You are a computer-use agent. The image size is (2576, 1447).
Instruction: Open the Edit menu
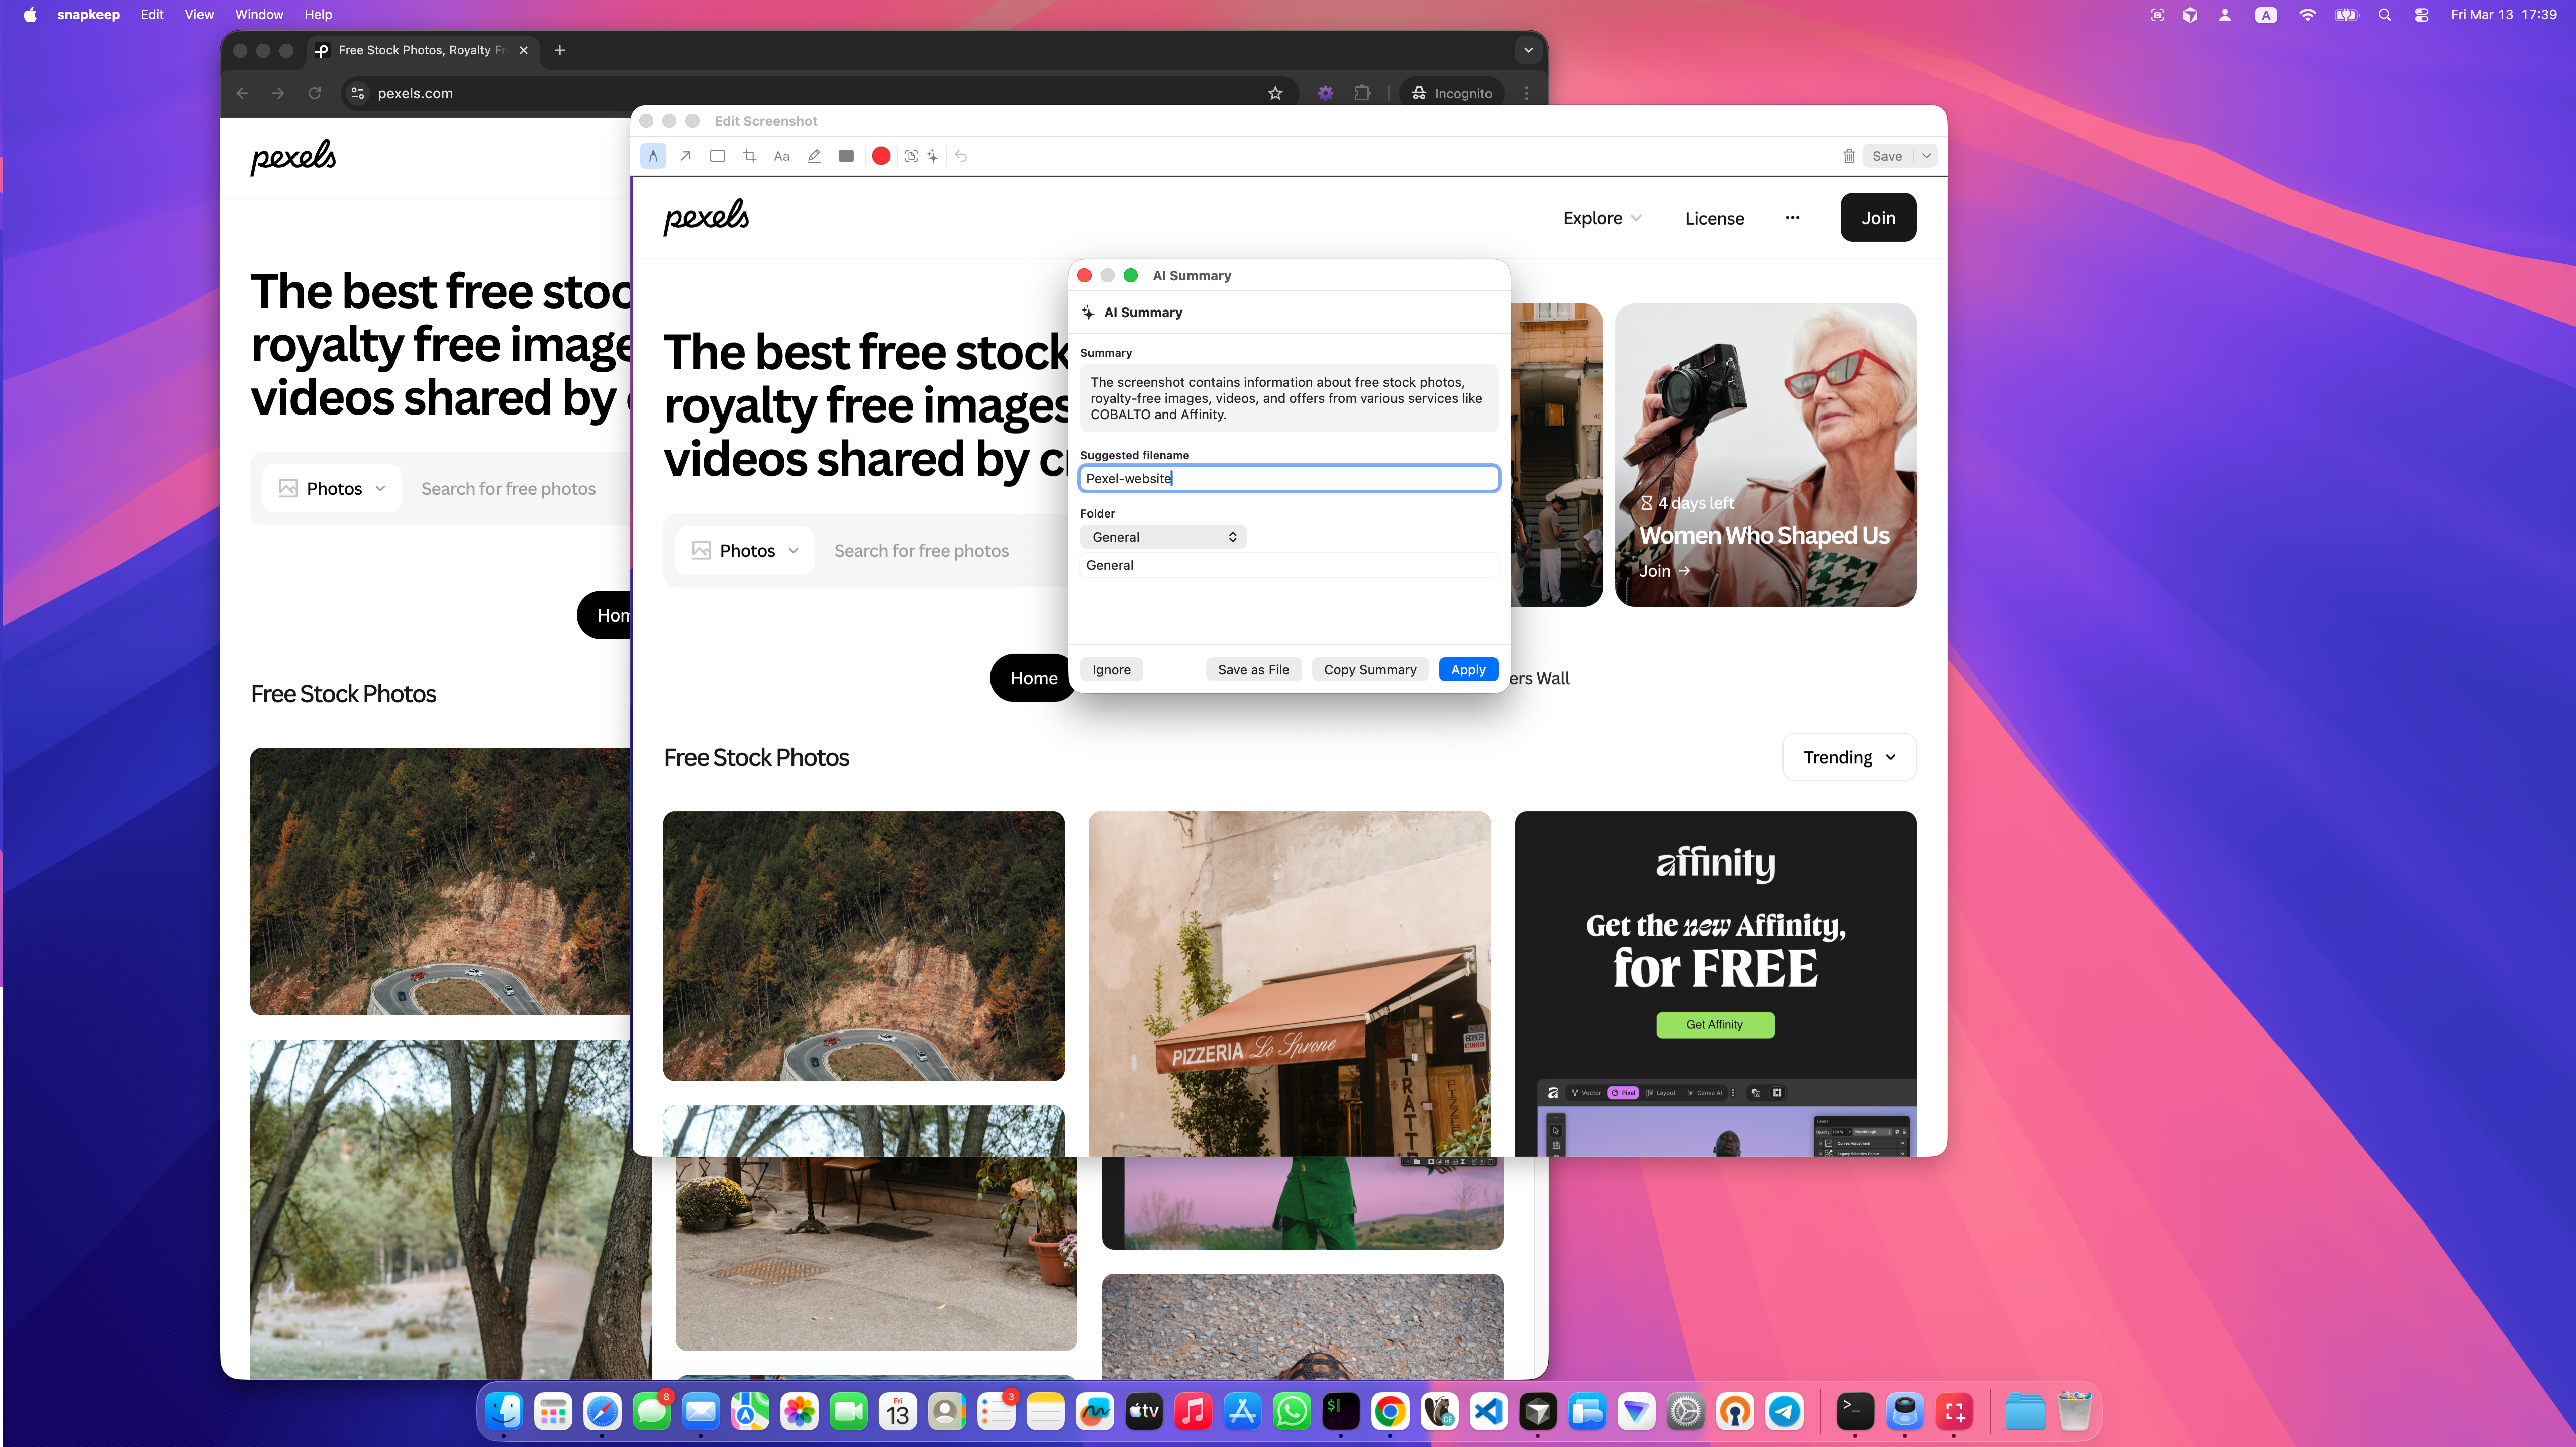tap(152, 14)
